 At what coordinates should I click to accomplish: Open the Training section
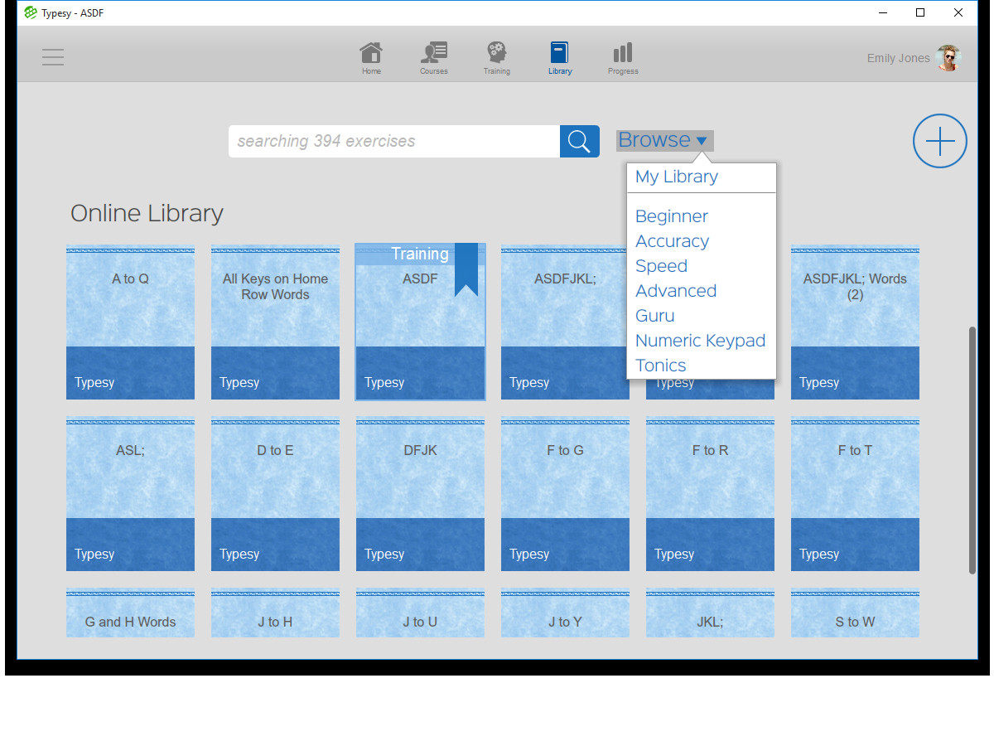click(x=497, y=58)
